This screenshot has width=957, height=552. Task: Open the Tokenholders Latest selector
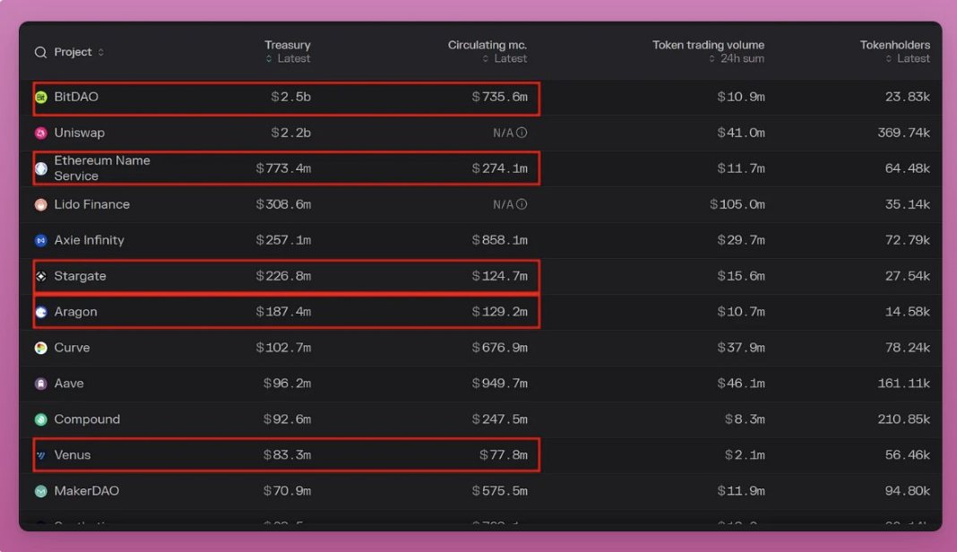[x=908, y=58]
